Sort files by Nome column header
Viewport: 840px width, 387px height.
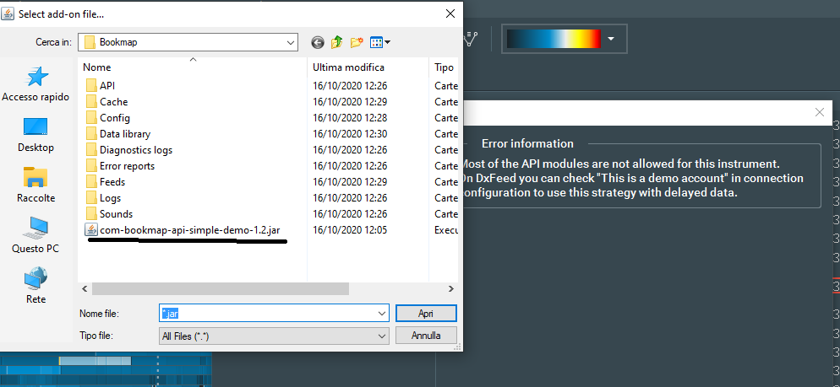97,67
